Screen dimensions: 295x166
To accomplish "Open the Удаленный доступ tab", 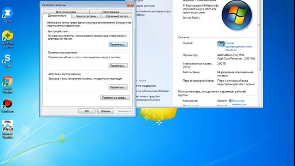I will point(117,16).
